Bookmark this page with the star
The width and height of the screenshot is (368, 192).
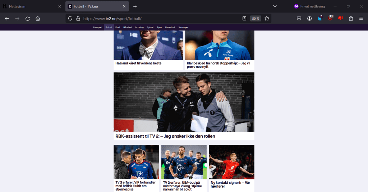click(267, 19)
